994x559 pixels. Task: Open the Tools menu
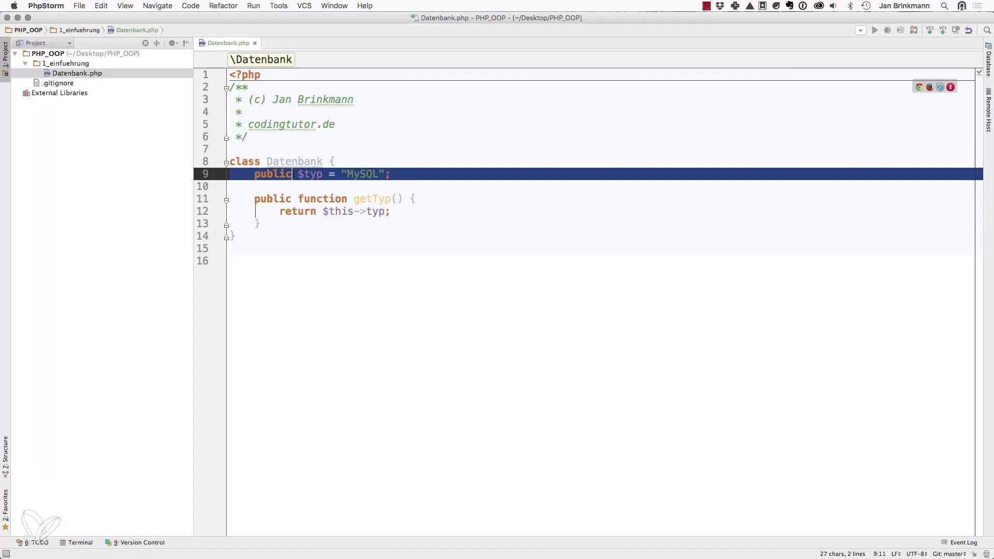click(279, 6)
